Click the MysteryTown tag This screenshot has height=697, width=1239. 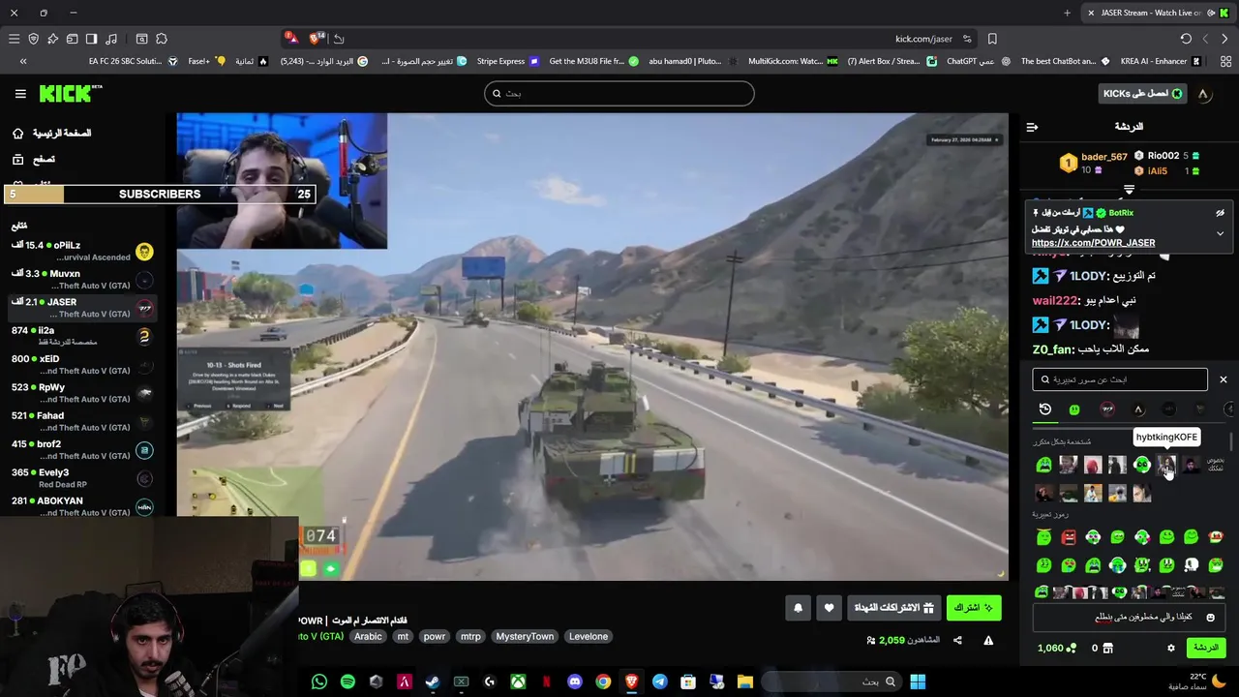tap(525, 637)
